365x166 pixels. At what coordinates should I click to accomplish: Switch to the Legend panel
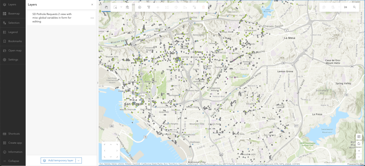(x=12, y=32)
